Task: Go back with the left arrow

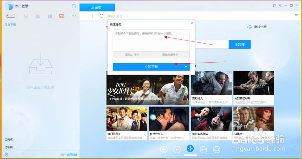Action: coord(84,16)
